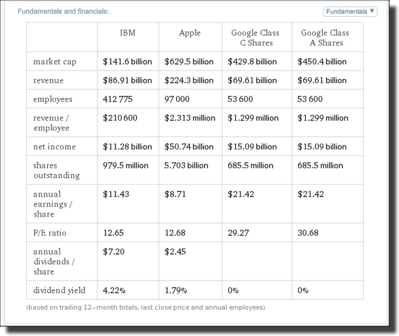Click the trailing 12-month totals footnote
Image resolution: width=399 pixels, height=336 pixels.
coord(145,307)
